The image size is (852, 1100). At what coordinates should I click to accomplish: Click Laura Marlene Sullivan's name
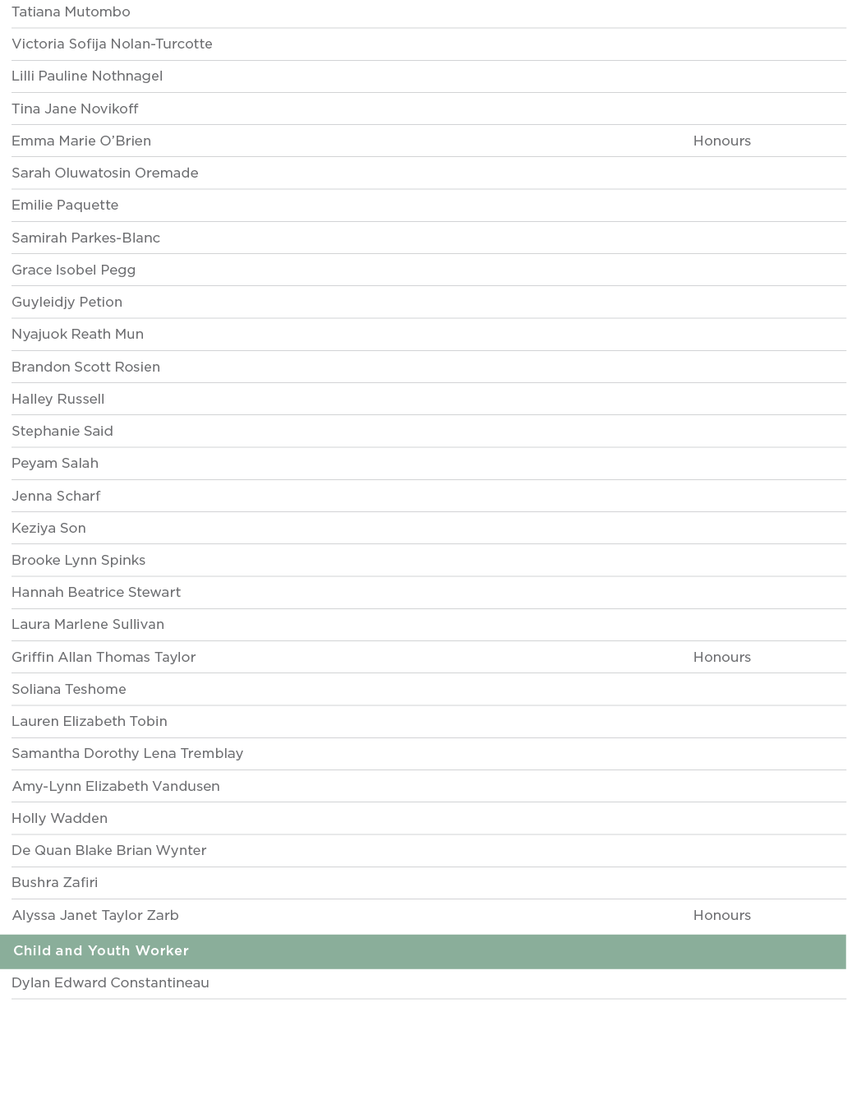tap(88, 625)
